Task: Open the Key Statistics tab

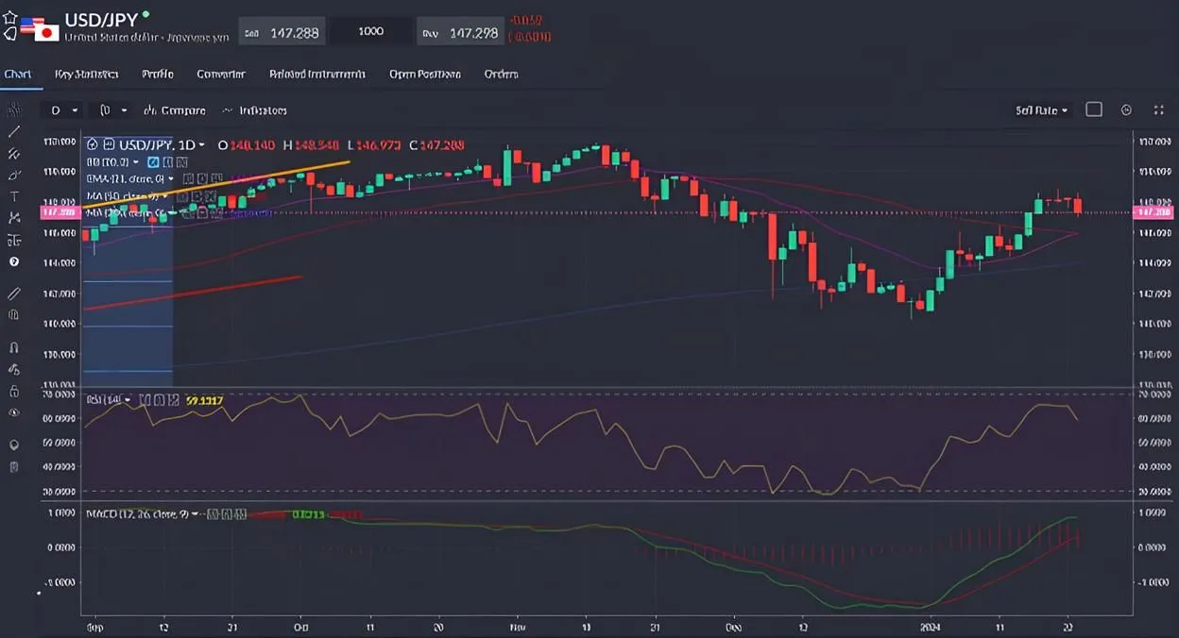Action: [86, 74]
